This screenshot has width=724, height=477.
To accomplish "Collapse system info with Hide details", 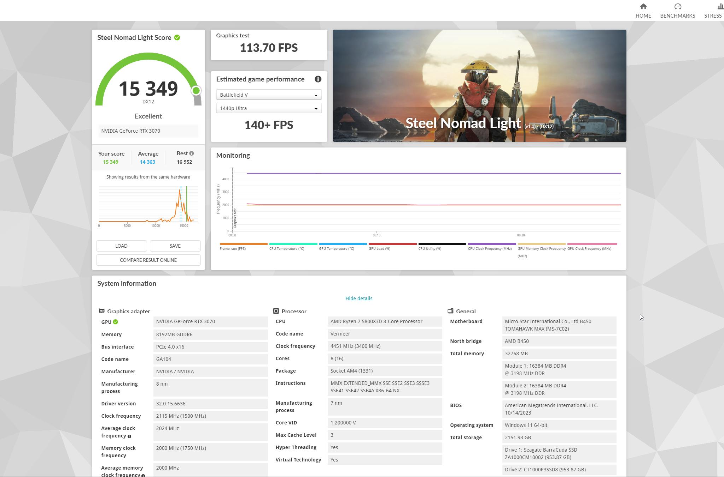I will tap(359, 298).
